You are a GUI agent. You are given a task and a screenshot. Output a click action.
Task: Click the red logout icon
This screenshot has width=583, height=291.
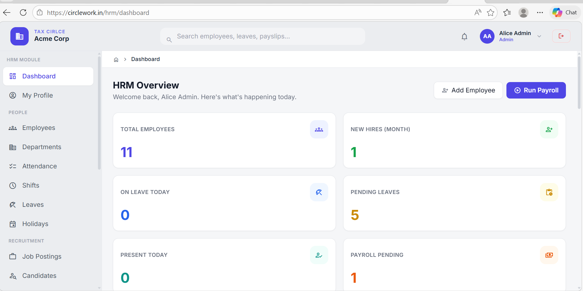561,36
